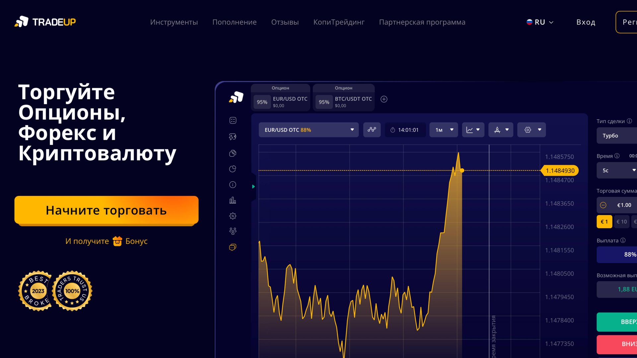Open the 1м timeframe dropdown
The image size is (637, 358).
[x=444, y=130]
